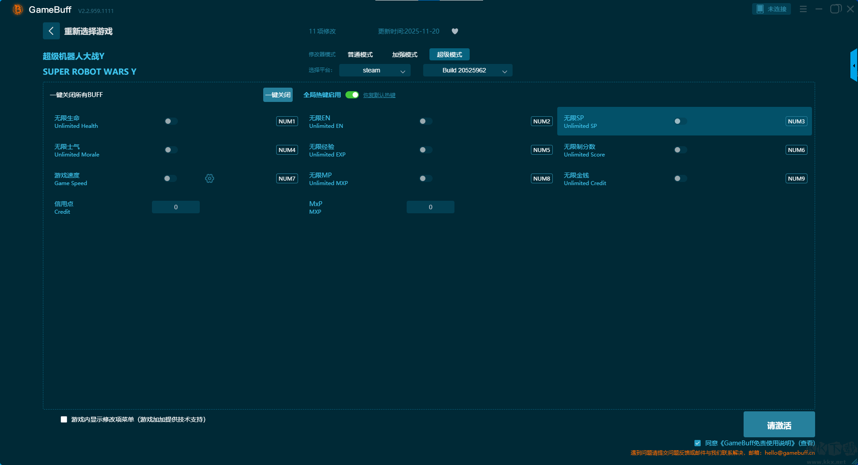Click the NUM1 hotkey badge

pyautogui.click(x=286, y=121)
